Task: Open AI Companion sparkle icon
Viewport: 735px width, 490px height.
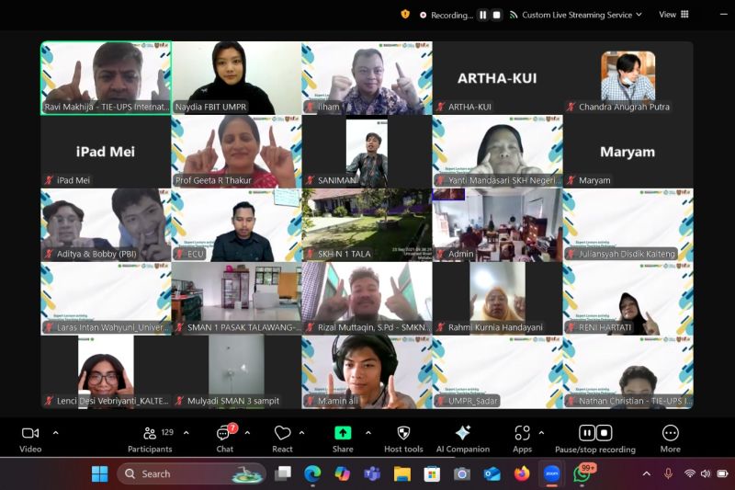Action: (463, 433)
